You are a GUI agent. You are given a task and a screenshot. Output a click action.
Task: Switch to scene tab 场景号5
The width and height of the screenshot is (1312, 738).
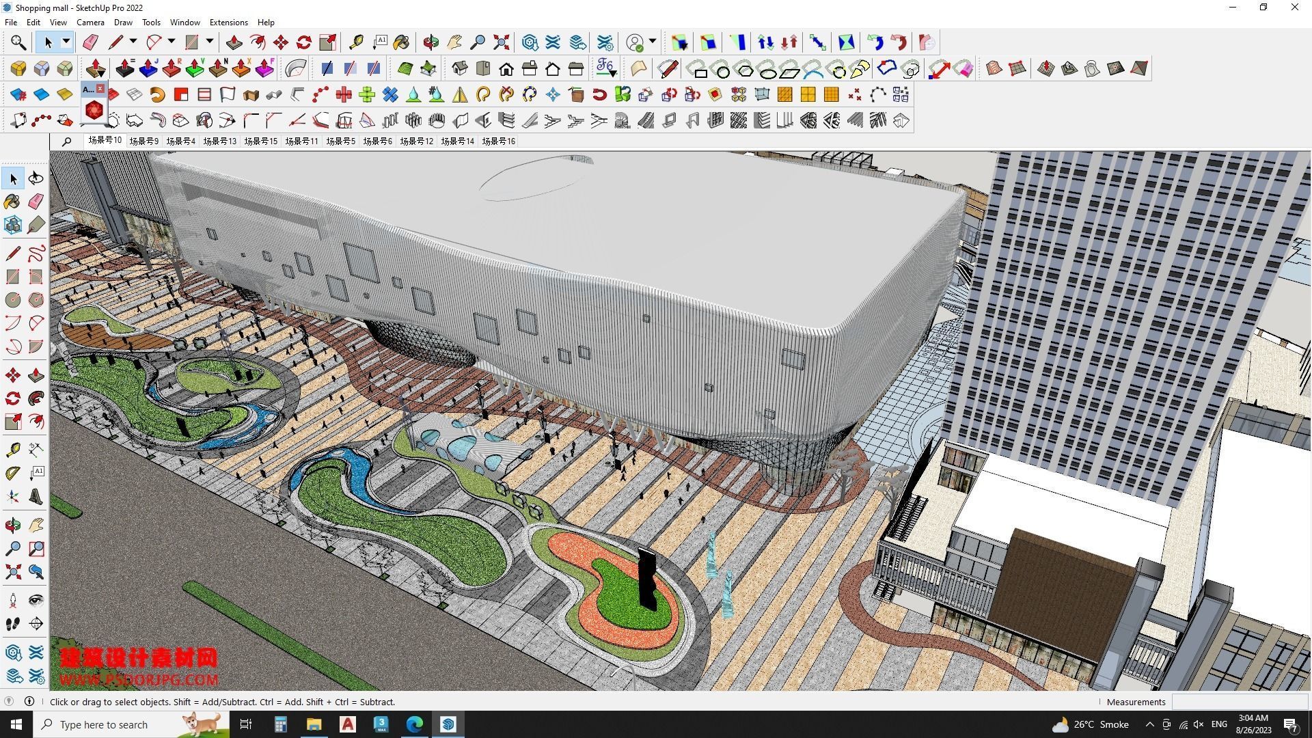340,141
